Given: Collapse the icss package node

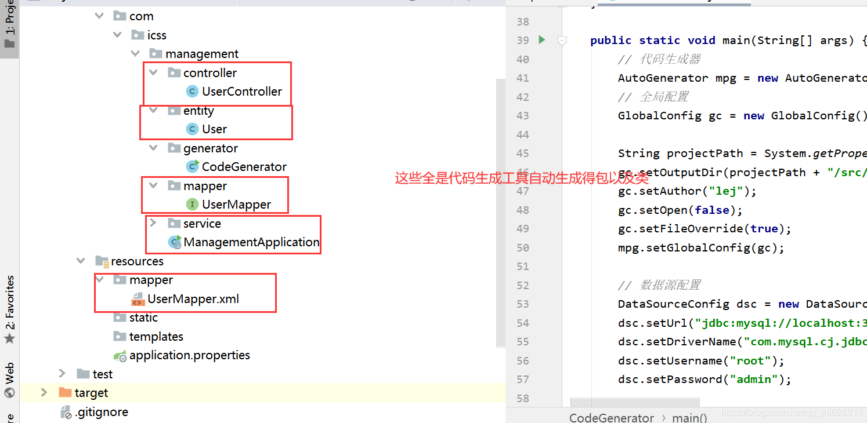Looking at the screenshot, I should 118,35.
